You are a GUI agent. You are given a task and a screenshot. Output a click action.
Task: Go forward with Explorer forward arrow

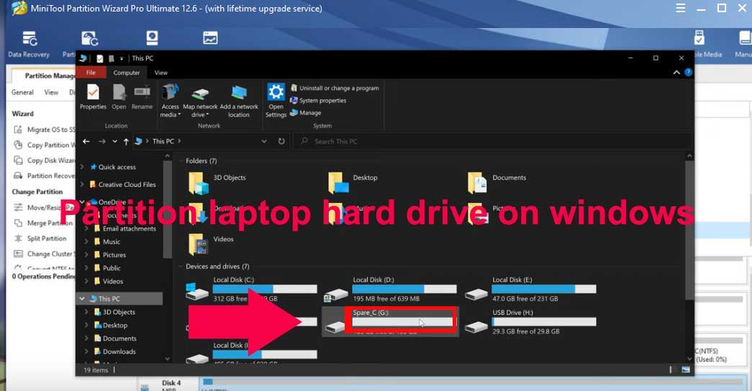(102, 142)
